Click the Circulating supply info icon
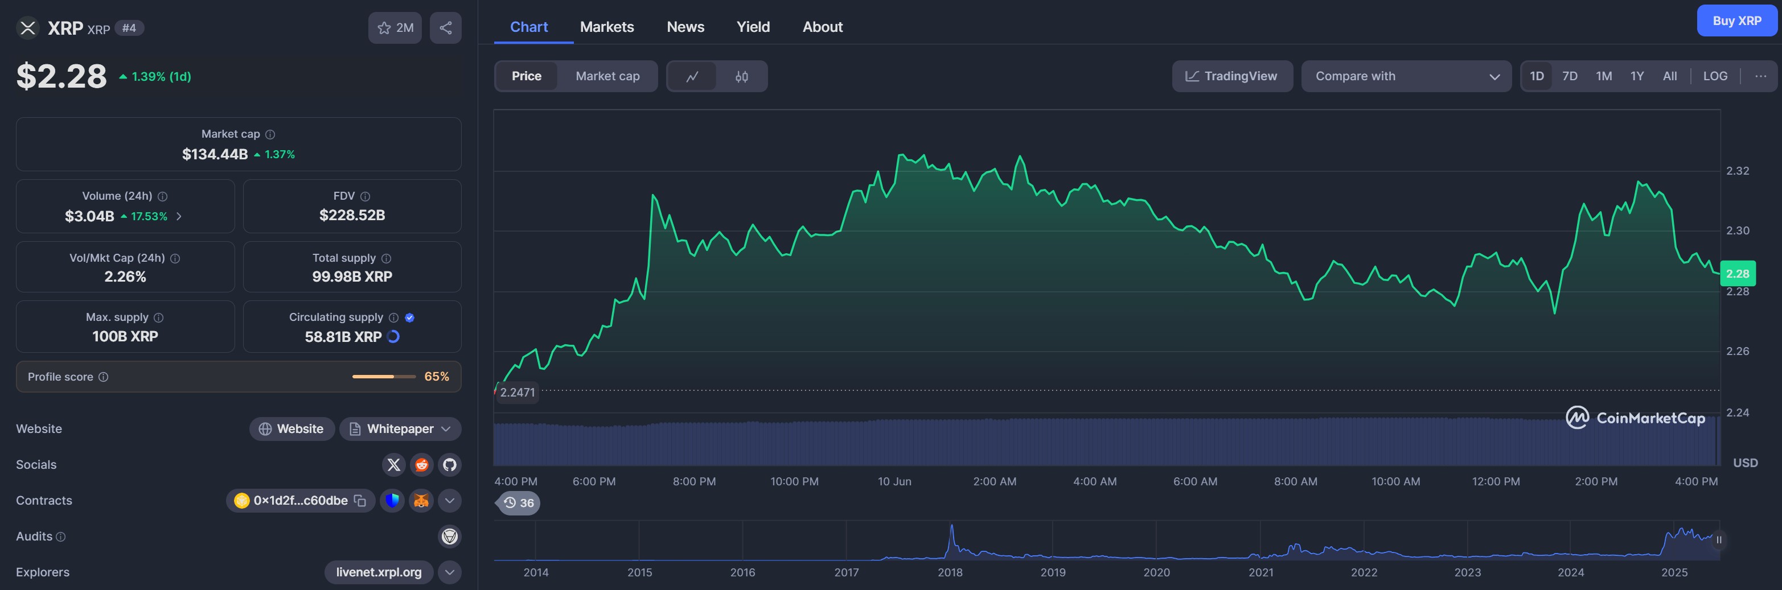 [393, 317]
